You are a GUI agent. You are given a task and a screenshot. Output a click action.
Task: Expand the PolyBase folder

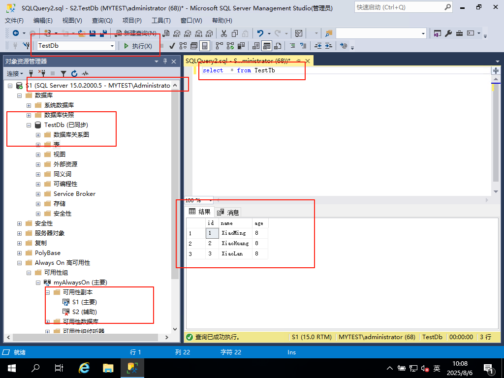tap(19, 253)
